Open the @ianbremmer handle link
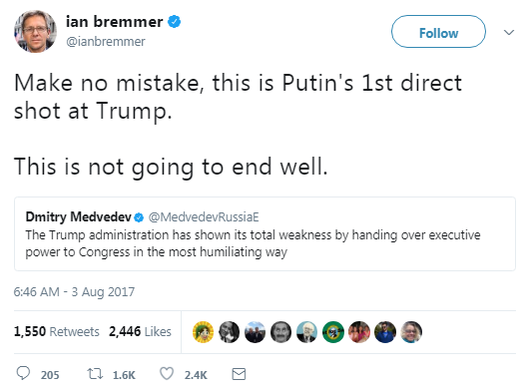This screenshot has width=528, height=392. [x=106, y=42]
